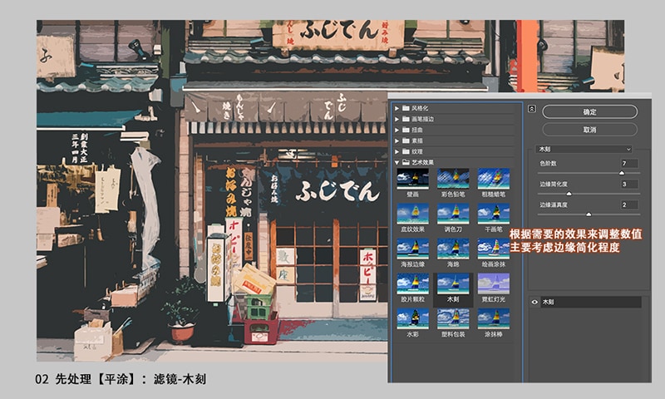This screenshot has width=665, height=399.
Task: Pick the 调色刀 filter thumbnail
Action: (453, 213)
